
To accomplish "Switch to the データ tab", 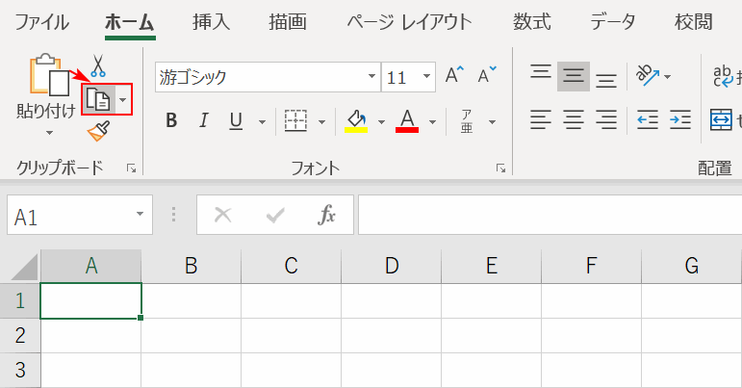I will click(x=612, y=22).
